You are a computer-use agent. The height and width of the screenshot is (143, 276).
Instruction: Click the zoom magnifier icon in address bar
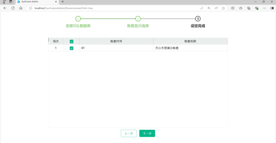point(209,8)
